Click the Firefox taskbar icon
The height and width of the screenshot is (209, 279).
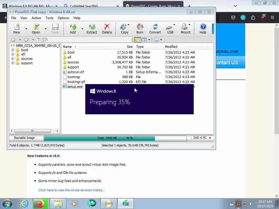[40, 204]
